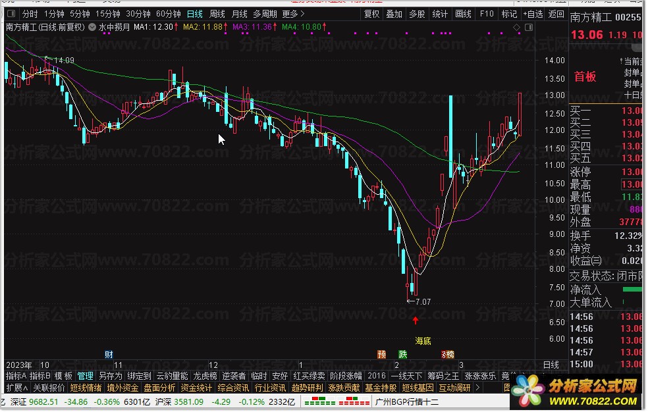Open the 复权 adjustment option
The height and width of the screenshot is (412, 648).
(x=371, y=14)
